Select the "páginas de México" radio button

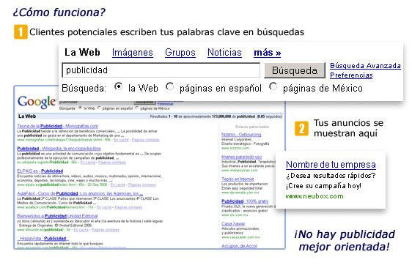click(273, 86)
